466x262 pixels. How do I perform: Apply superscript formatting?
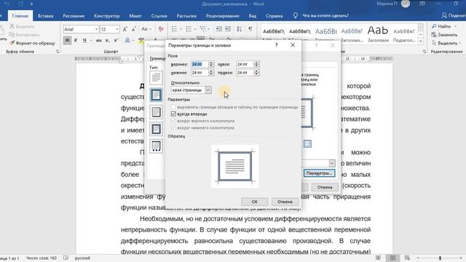[116, 40]
